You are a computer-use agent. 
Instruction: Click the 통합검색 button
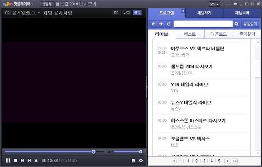[250, 24]
